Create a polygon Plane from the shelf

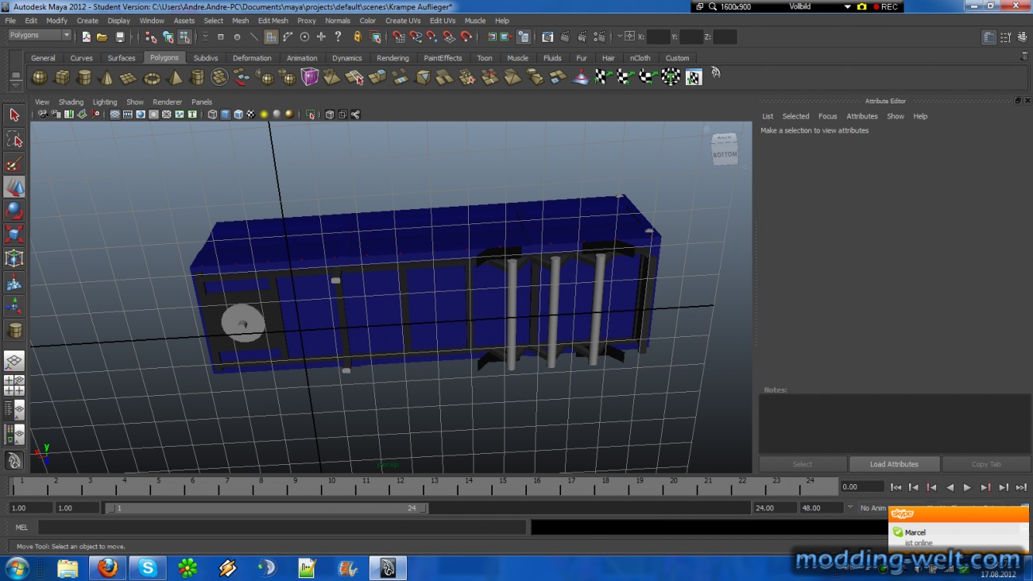click(x=128, y=77)
